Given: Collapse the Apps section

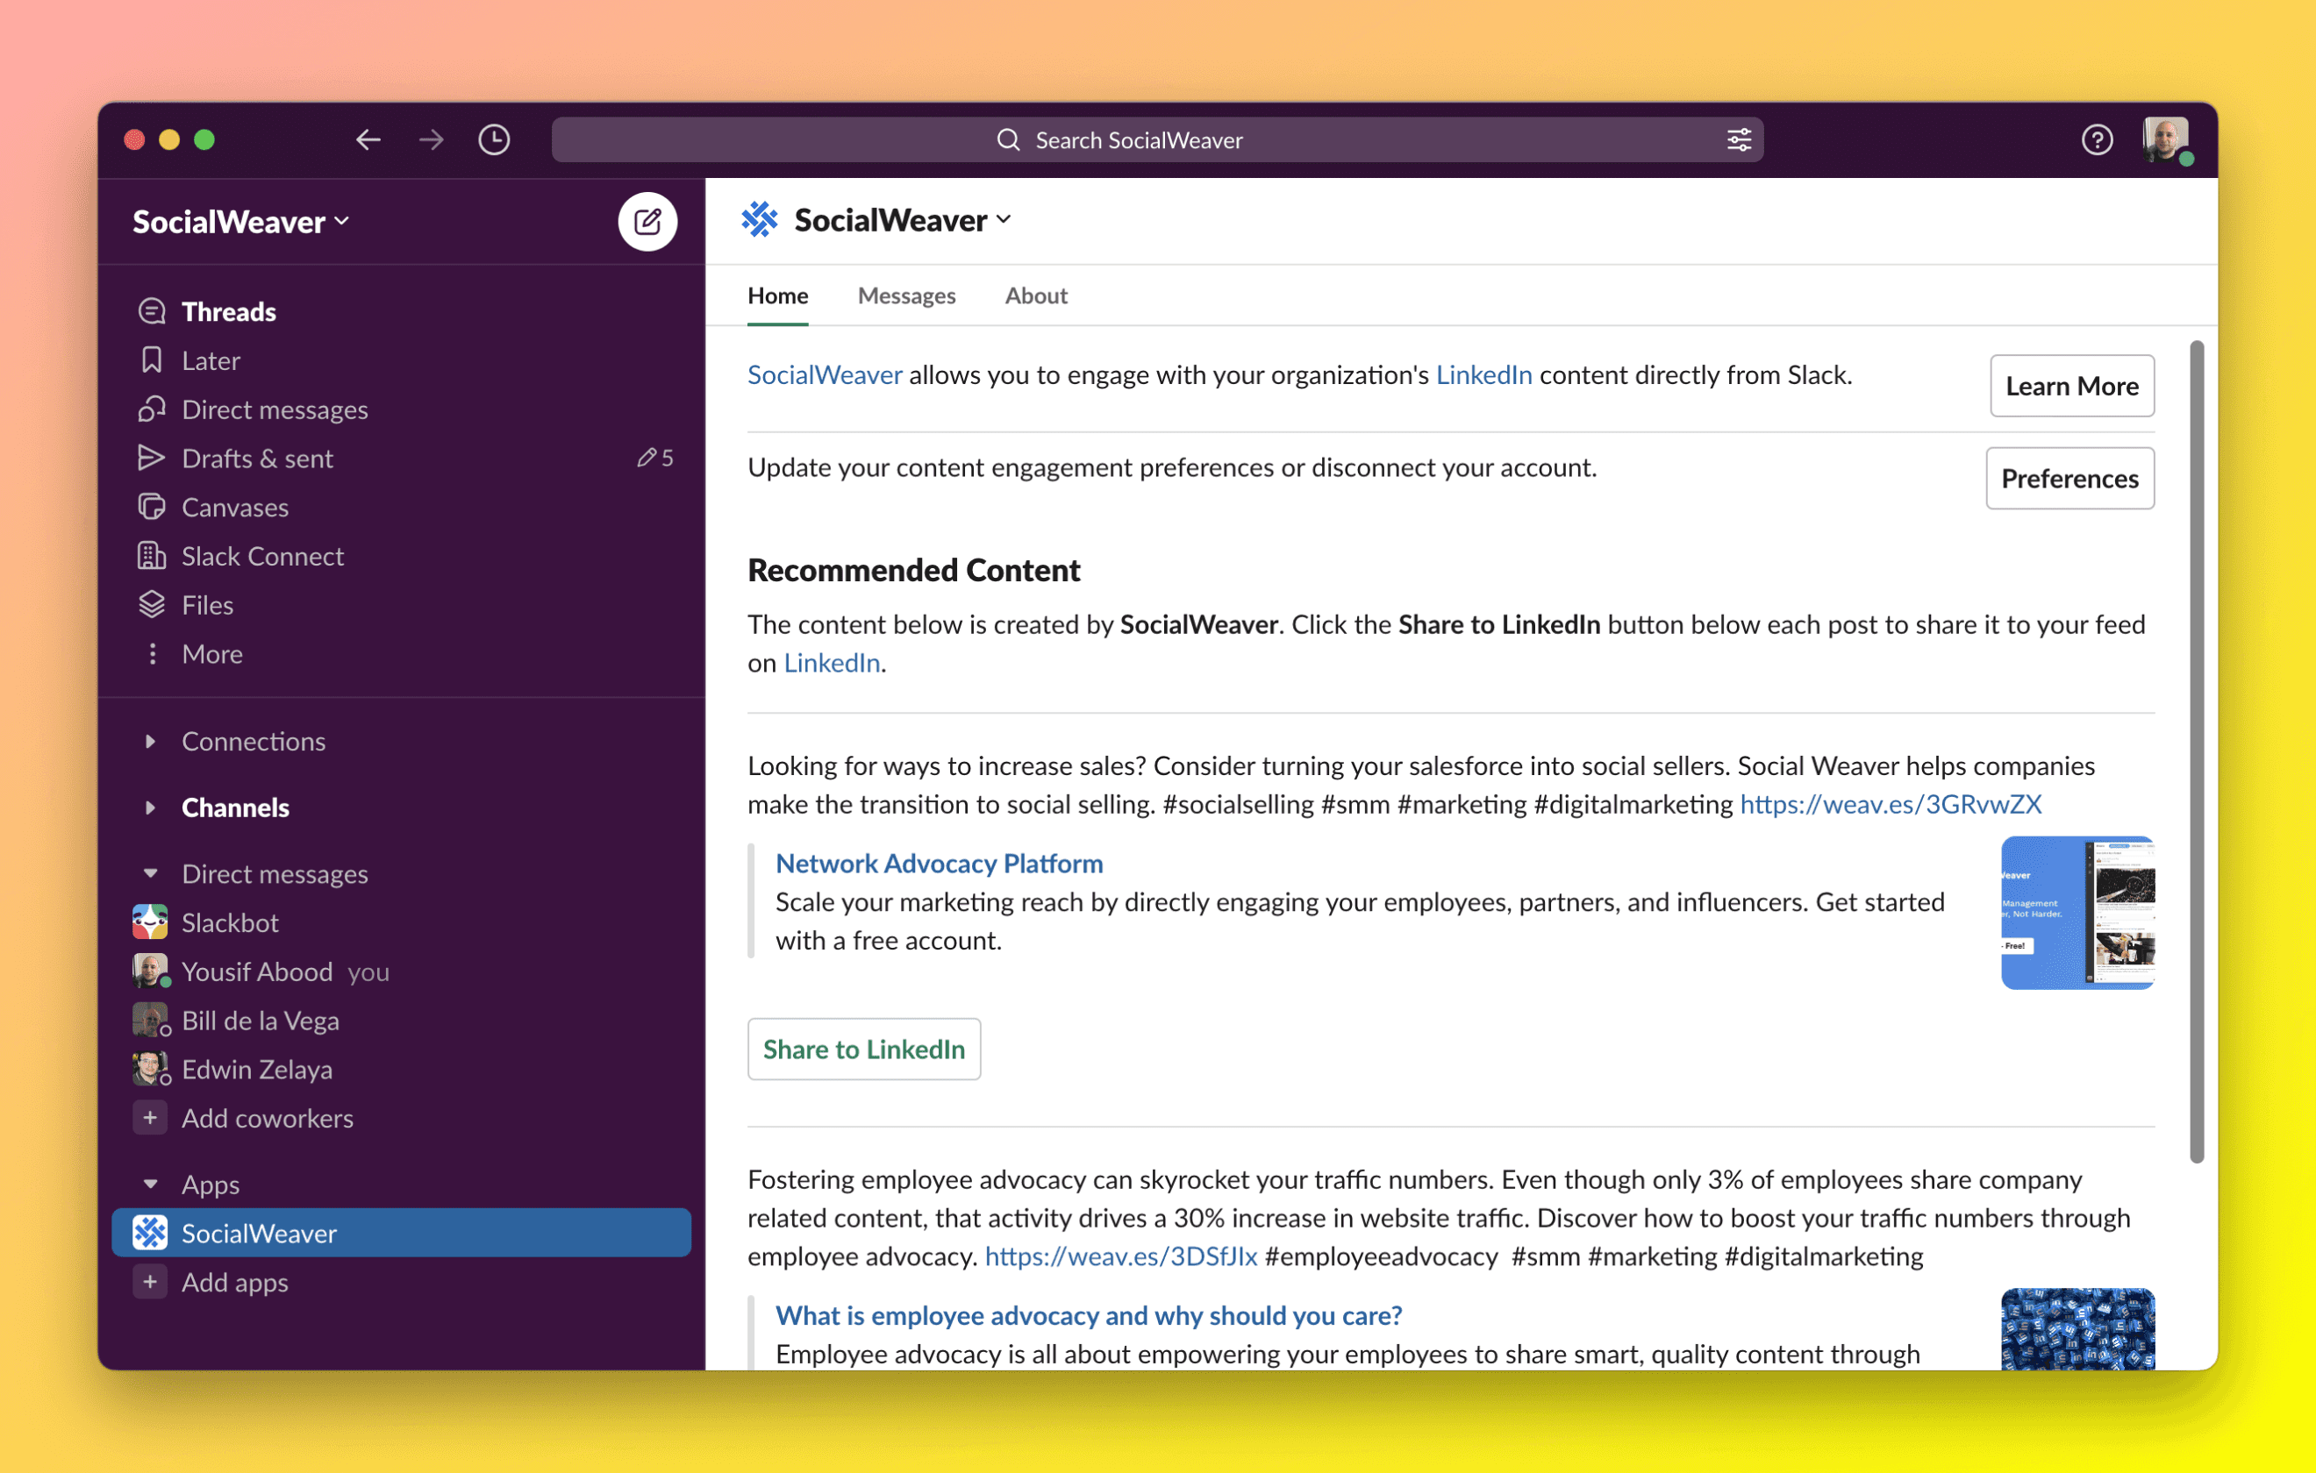Looking at the screenshot, I should (x=150, y=1185).
